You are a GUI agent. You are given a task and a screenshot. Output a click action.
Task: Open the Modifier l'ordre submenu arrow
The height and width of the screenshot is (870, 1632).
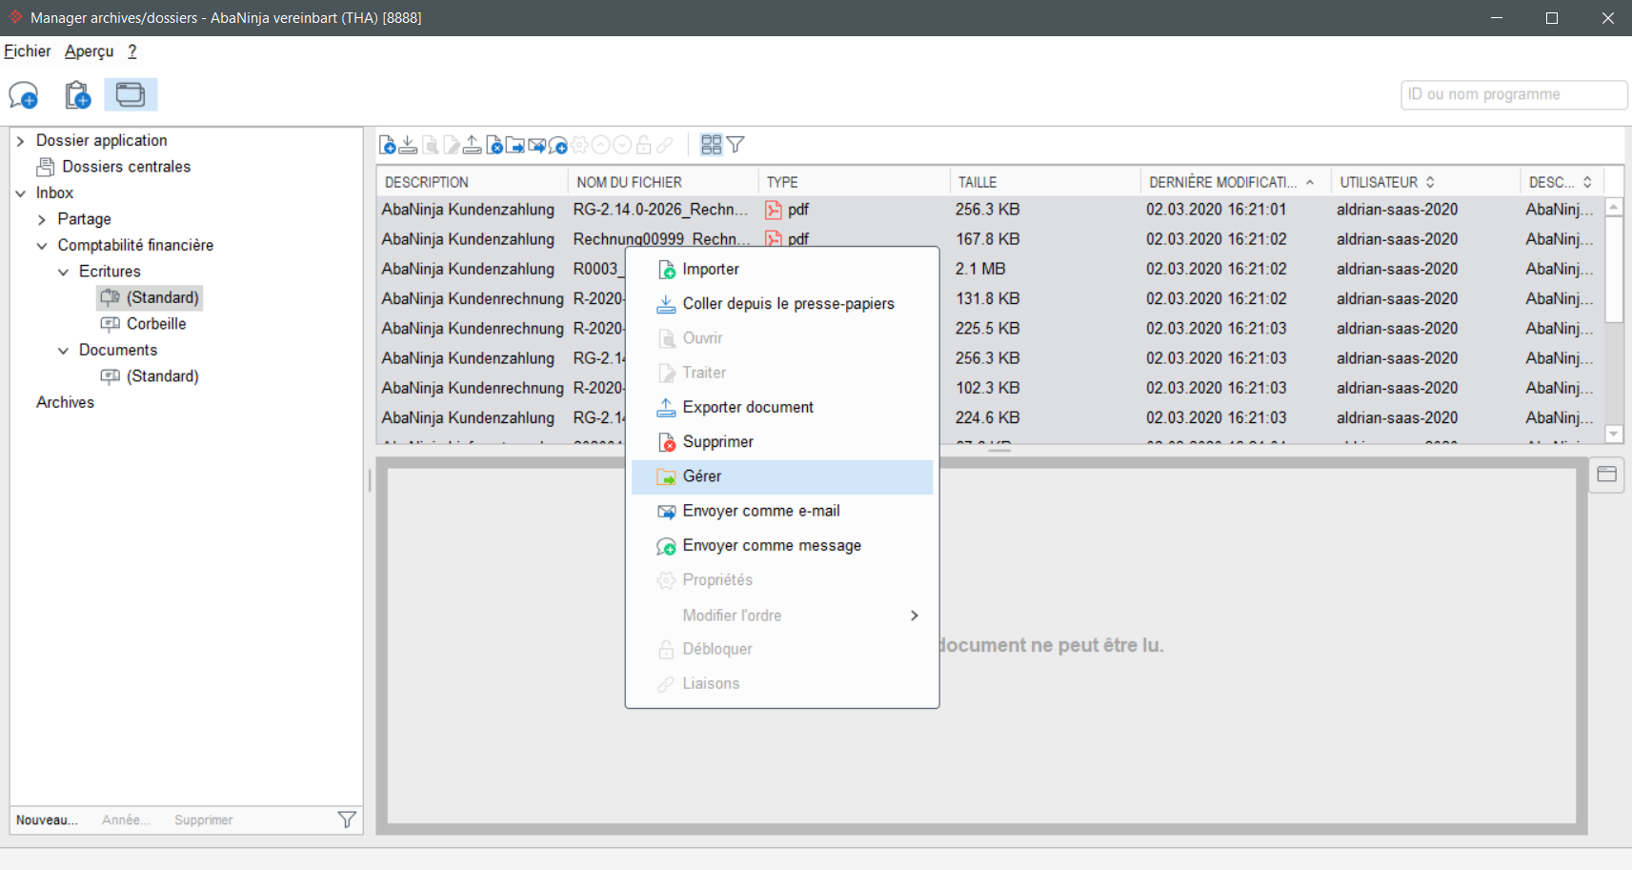click(915, 616)
